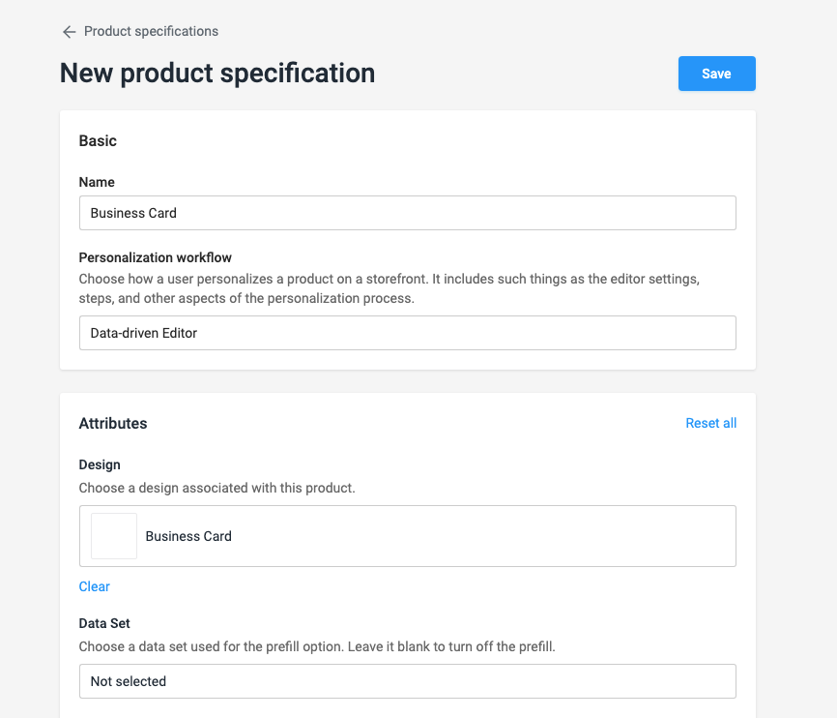The image size is (837, 718).
Task: Click the Data Set label
Action: point(104,624)
